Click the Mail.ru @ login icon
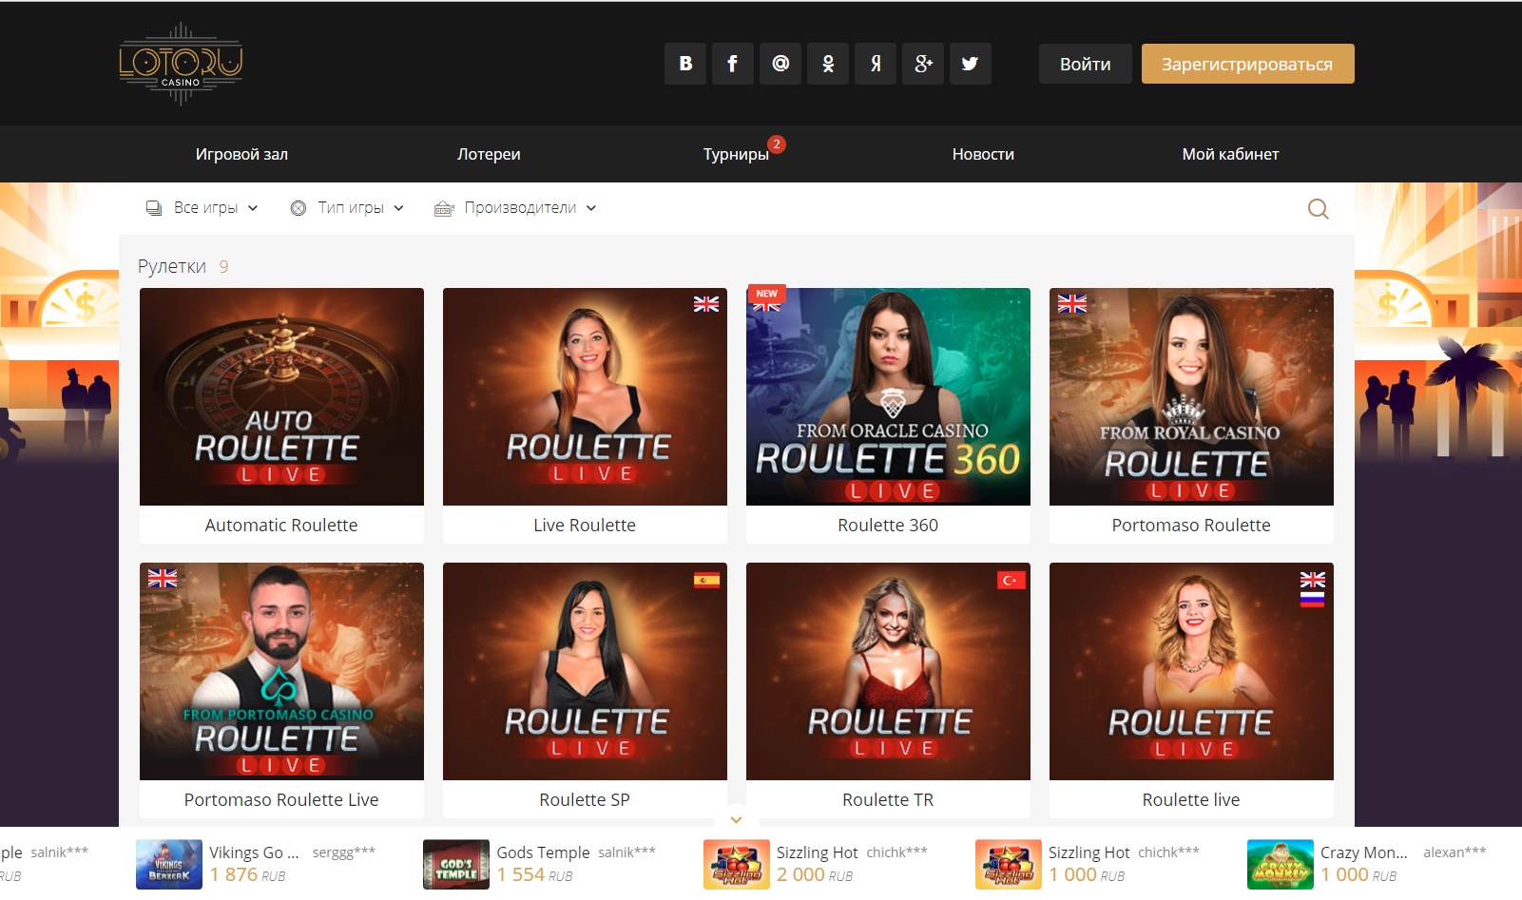1522x900 pixels. [780, 64]
